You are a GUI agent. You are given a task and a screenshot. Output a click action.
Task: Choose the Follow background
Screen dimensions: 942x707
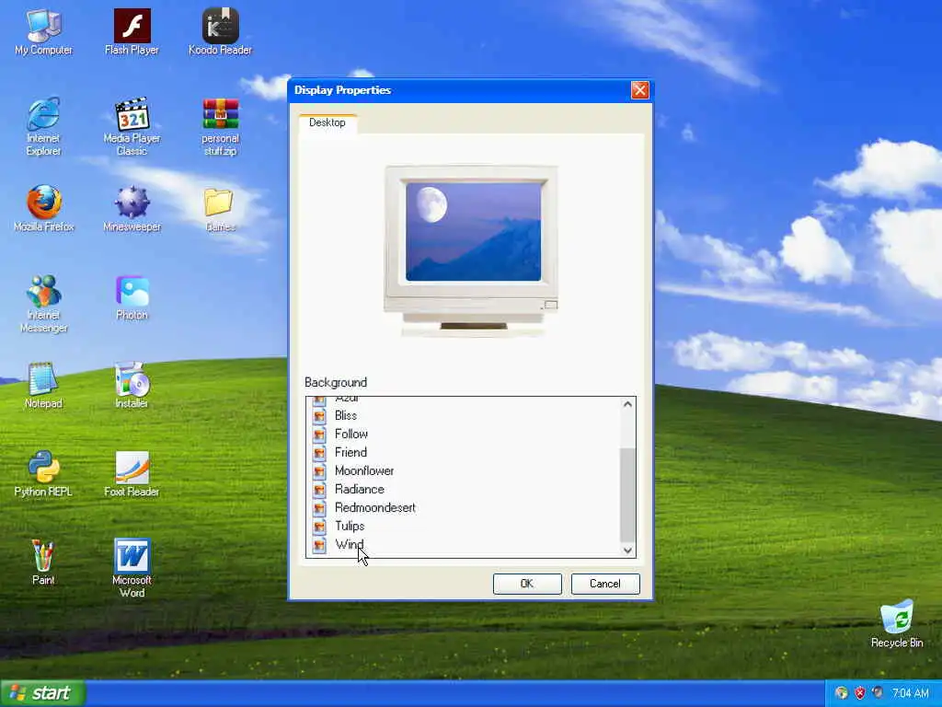(350, 435)
